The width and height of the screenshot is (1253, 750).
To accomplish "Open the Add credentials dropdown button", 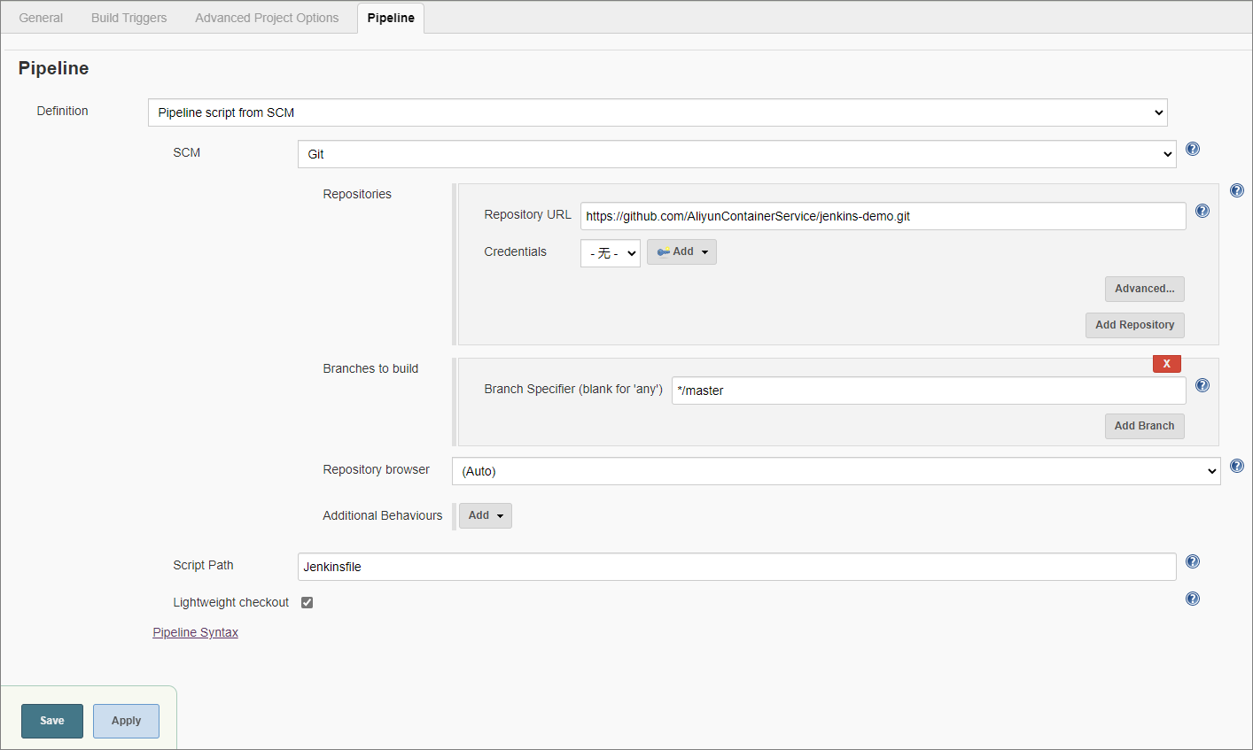I will tap(681, 252).
